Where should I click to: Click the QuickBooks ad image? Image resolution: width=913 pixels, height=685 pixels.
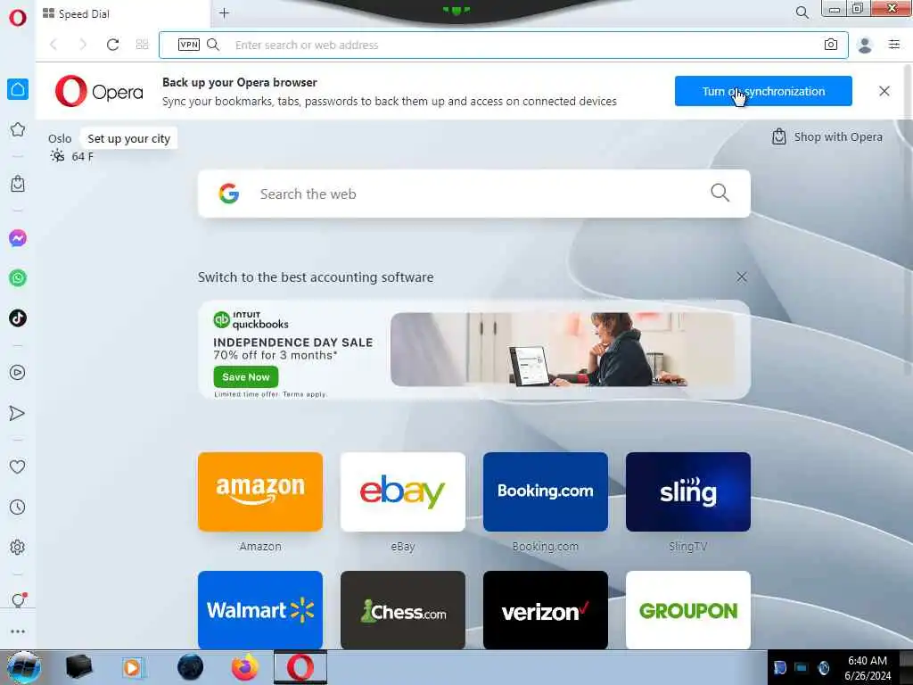(563, 350)
